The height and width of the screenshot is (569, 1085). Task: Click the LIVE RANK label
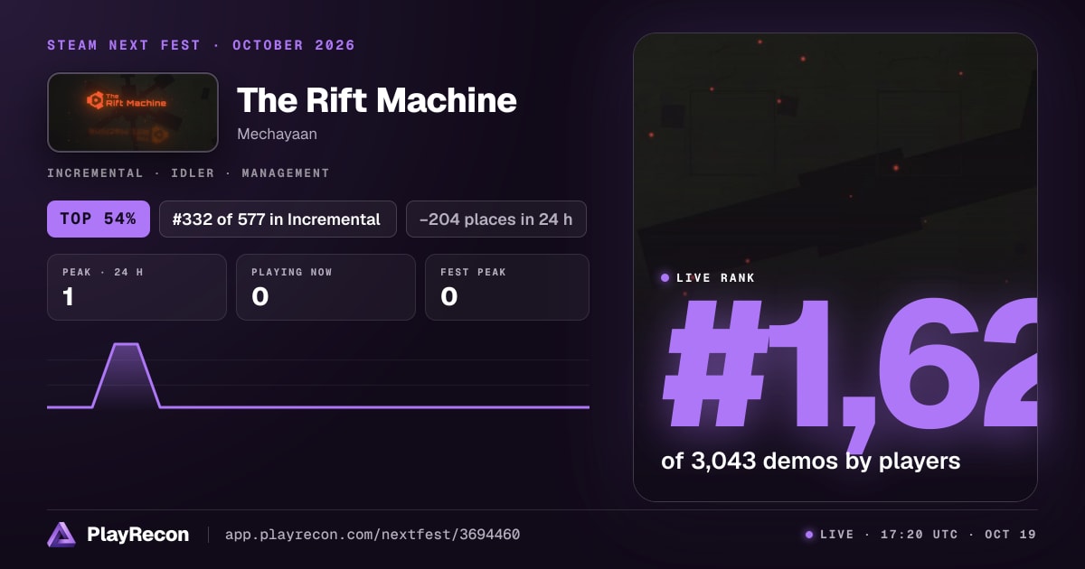click(716, 278)
